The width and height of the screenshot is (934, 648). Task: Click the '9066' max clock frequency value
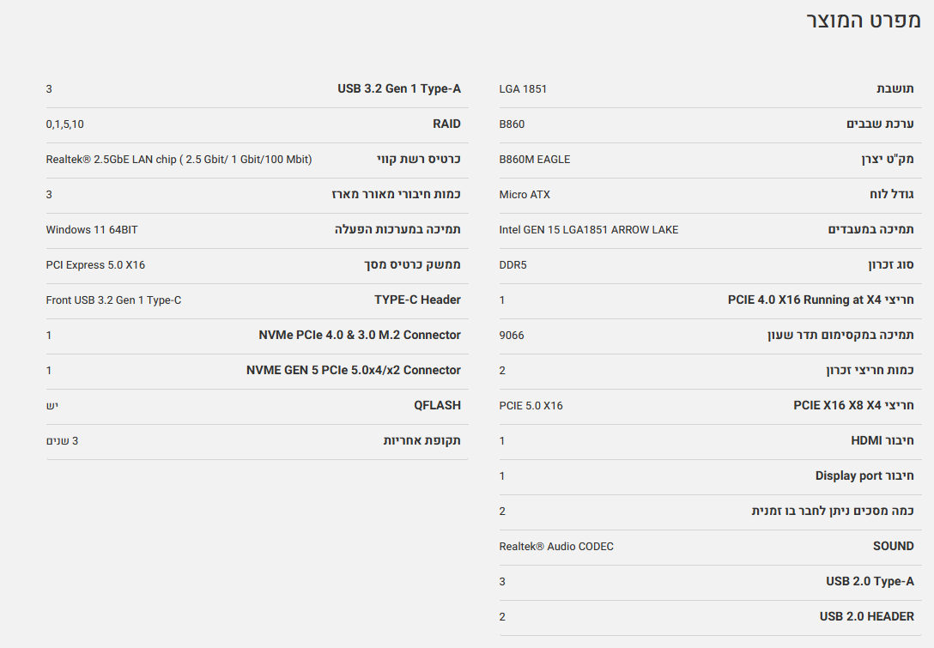tap(512, 336)
